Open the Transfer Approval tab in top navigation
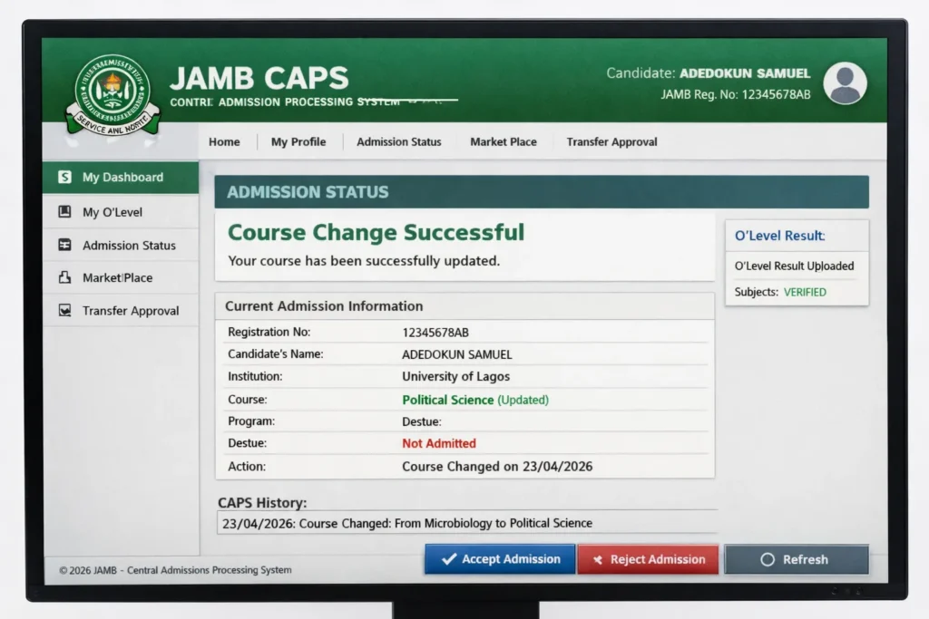 click(x=611, y=141)
